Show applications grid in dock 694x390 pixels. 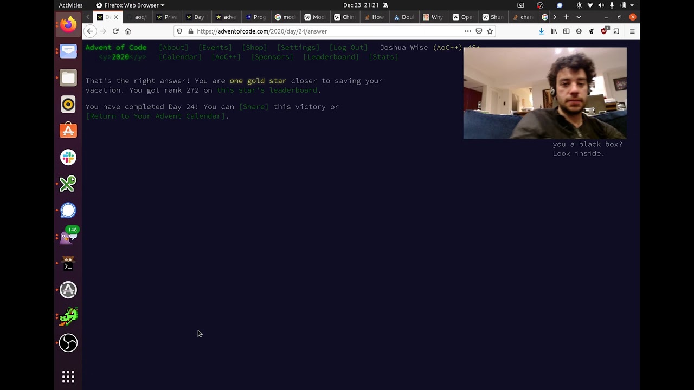[x=68, y=377]
